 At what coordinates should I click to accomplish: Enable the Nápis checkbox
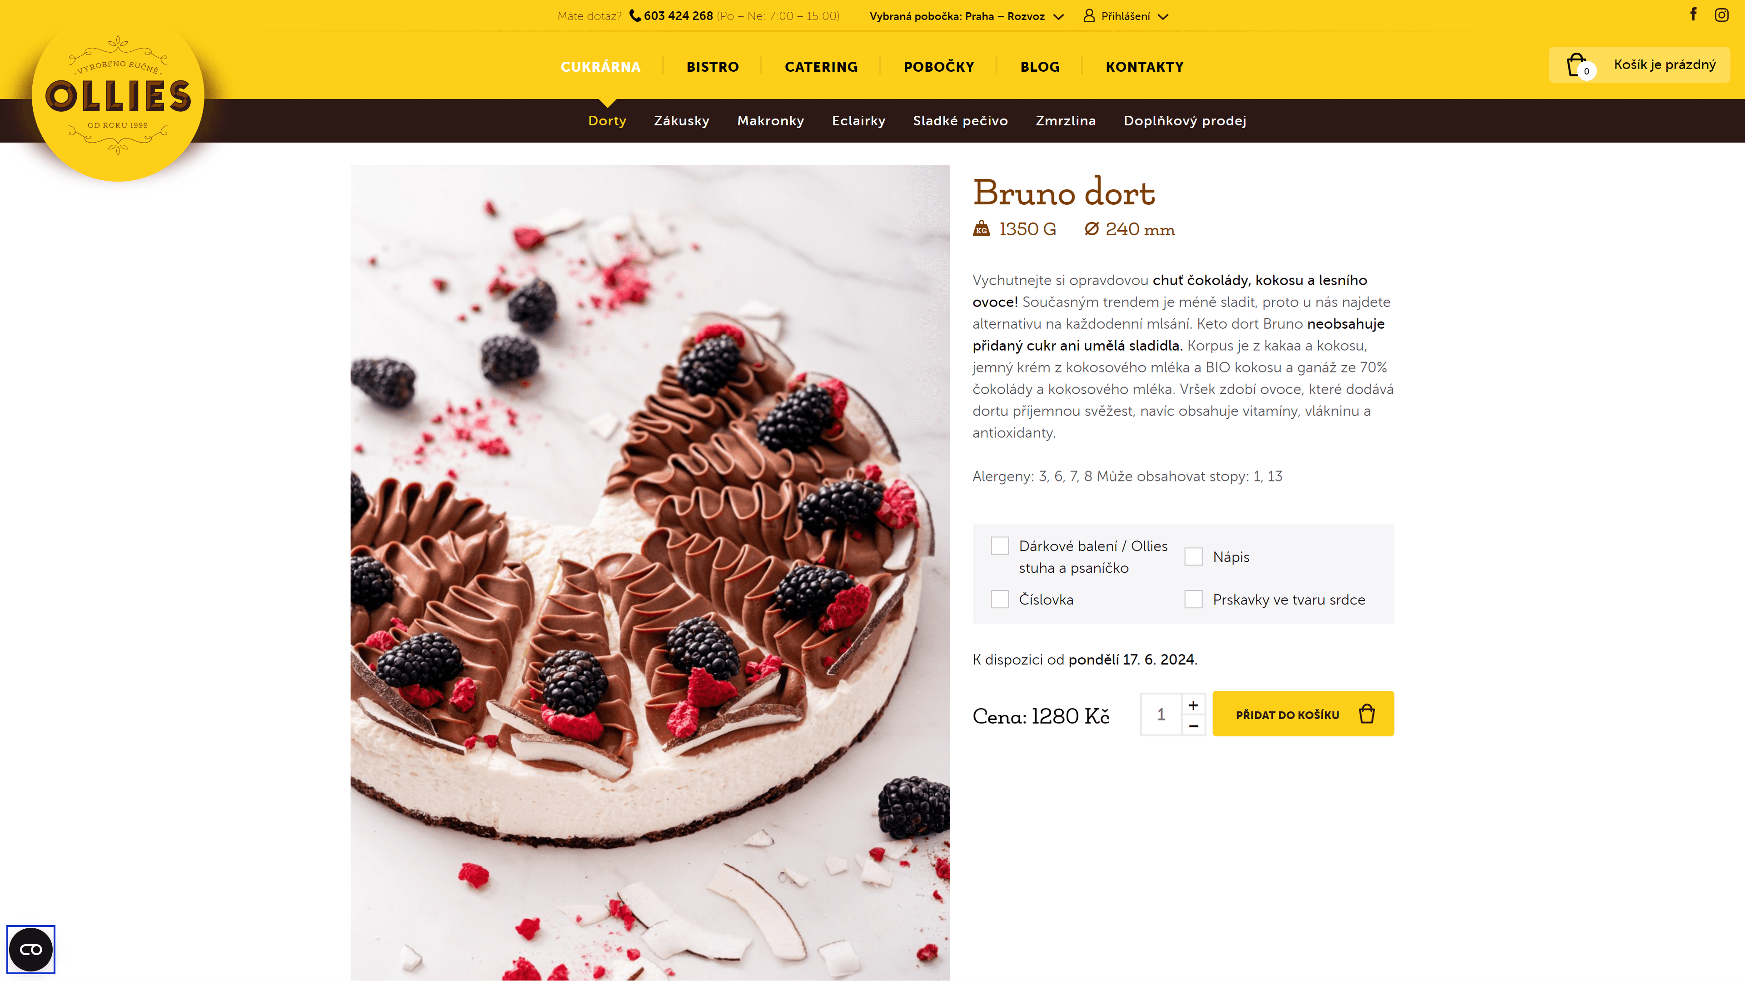1194,556
